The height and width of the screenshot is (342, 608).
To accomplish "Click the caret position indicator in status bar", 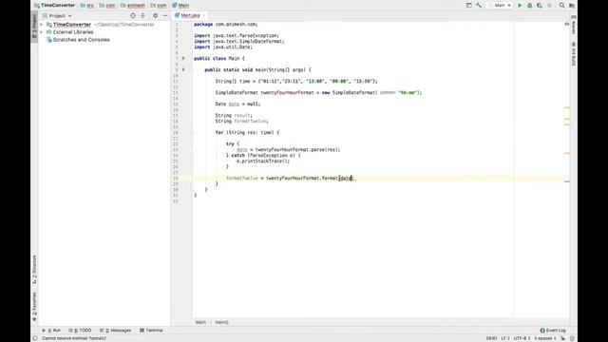I will coord(492,338).
